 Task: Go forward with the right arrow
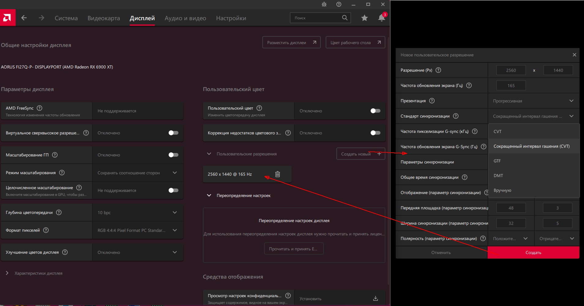41,18
